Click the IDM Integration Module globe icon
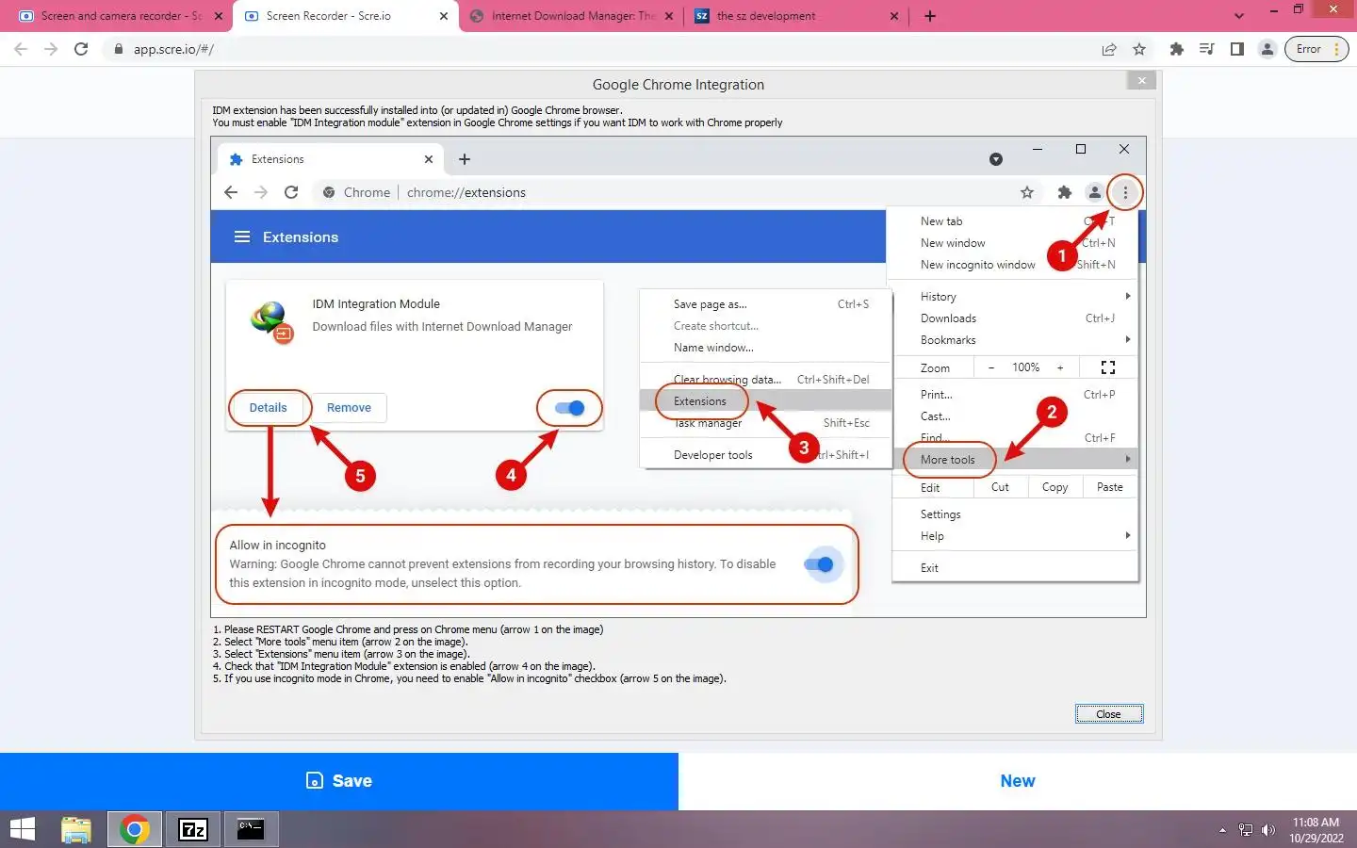 click(x=271, y=321)
